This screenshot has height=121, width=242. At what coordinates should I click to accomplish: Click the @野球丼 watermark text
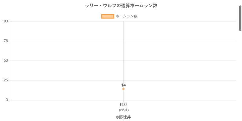coord(123,117)
